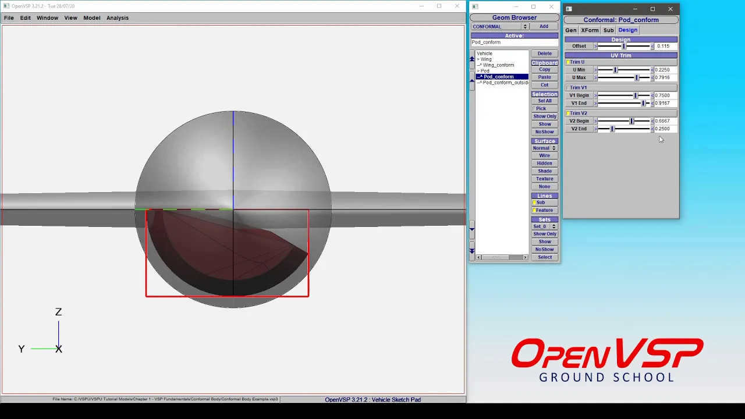Click right adjust arrow of V1 Begin slider
The image size is (745, 419).
[652, 95]
